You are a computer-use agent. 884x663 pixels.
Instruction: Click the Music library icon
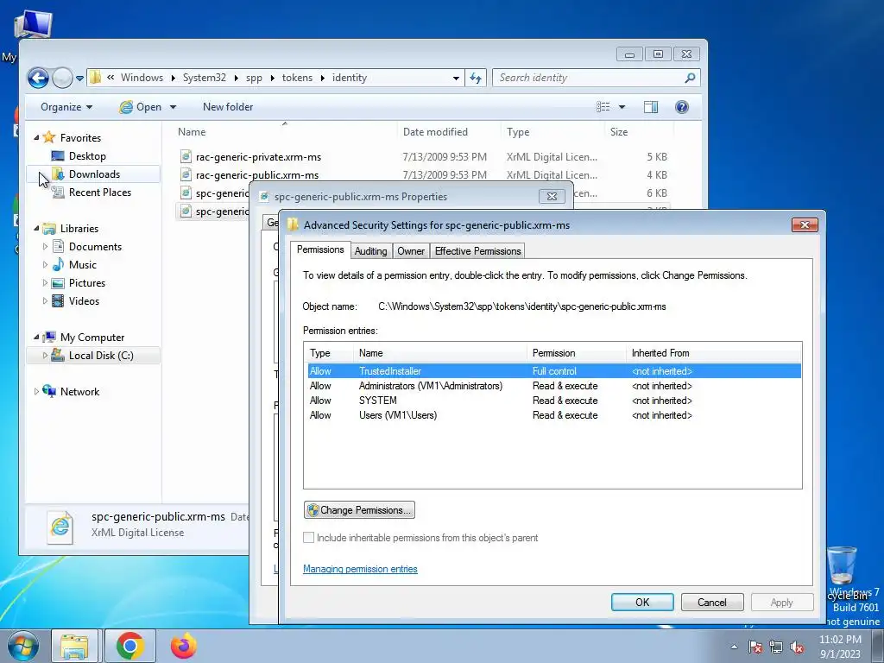pos(58,264)
